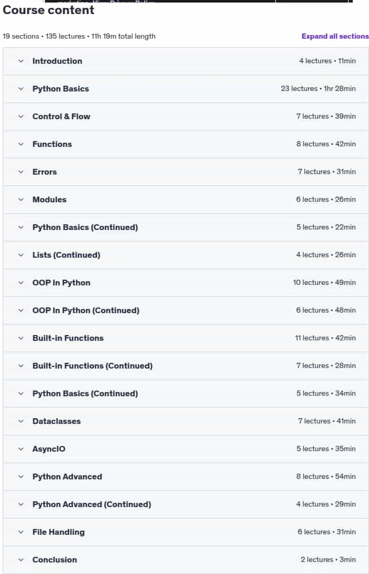Expand the Errors section chevron
The image size is (369, 574).
(21, 171)
